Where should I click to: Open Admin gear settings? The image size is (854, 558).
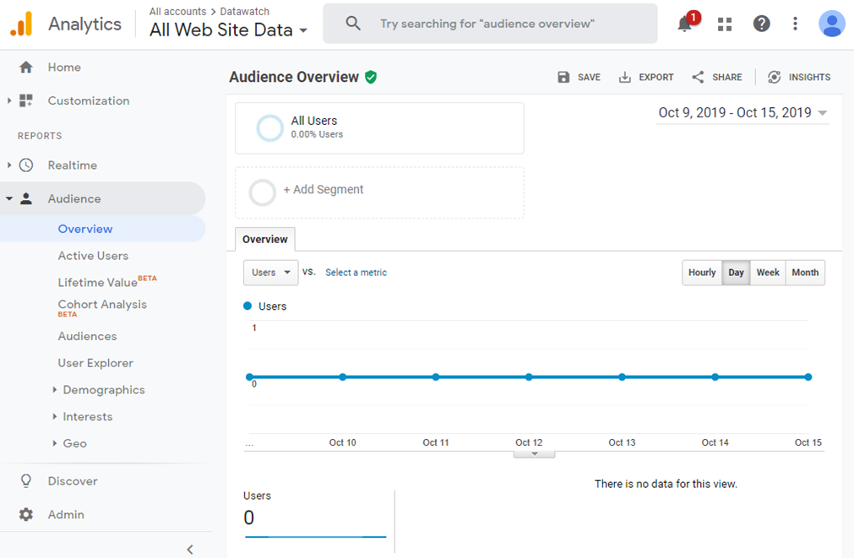(x=26, y=514)
